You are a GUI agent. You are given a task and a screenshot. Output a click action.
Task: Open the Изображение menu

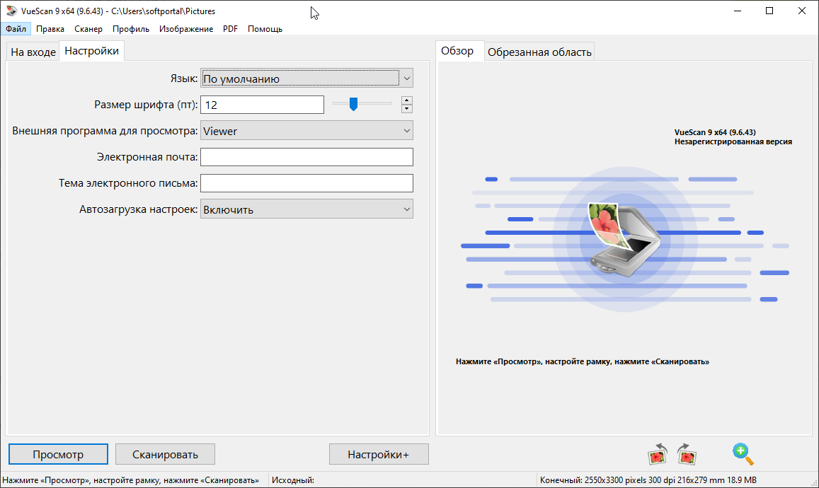pos(186,29)
